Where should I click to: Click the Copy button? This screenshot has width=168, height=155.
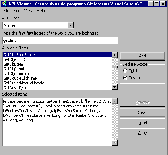142,133
